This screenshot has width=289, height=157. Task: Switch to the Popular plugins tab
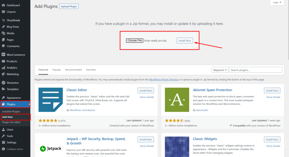[56, 70]
